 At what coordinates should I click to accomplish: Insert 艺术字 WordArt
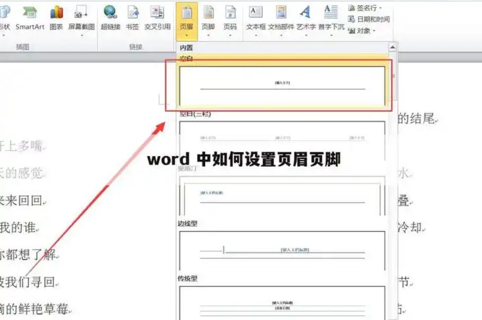pos(306,21)
